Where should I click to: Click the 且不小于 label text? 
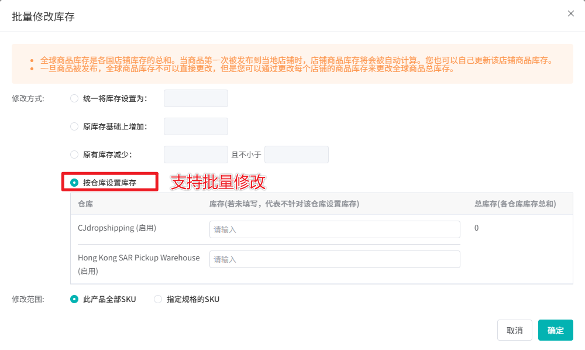[246, 155]
